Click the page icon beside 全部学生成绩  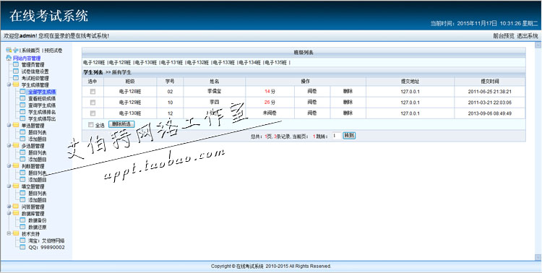click(22, 92)
